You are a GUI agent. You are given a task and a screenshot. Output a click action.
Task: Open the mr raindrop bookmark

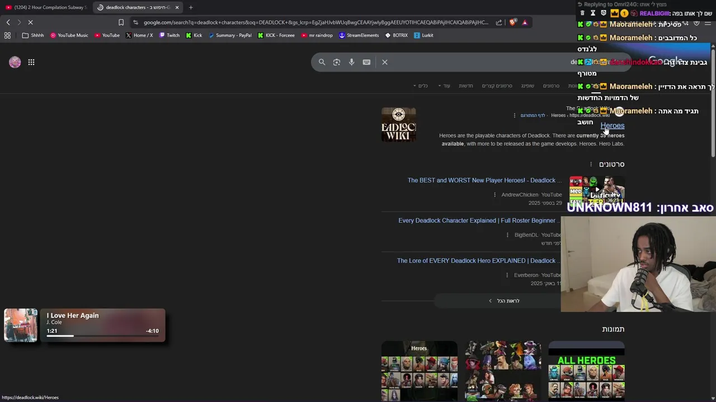point(317,35)
